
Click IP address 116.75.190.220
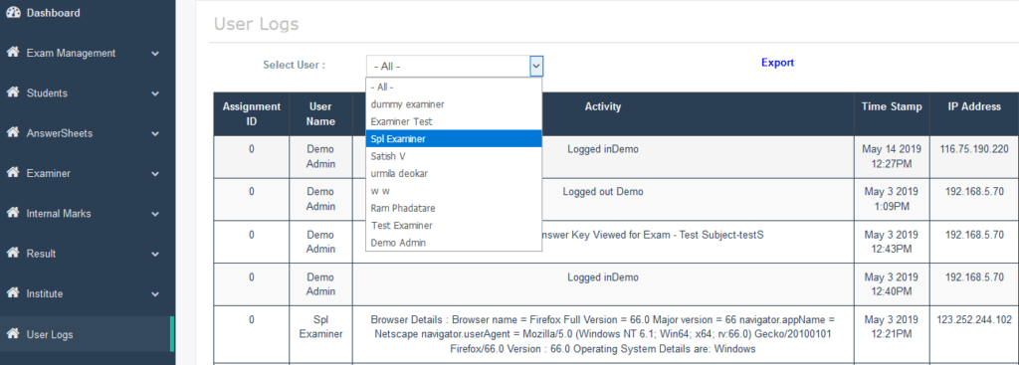tap(973, 149)
